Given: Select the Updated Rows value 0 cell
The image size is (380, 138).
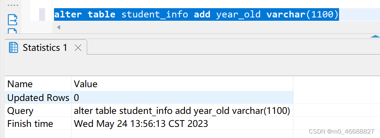Looking at the screenshot, I should pos(182,98).
